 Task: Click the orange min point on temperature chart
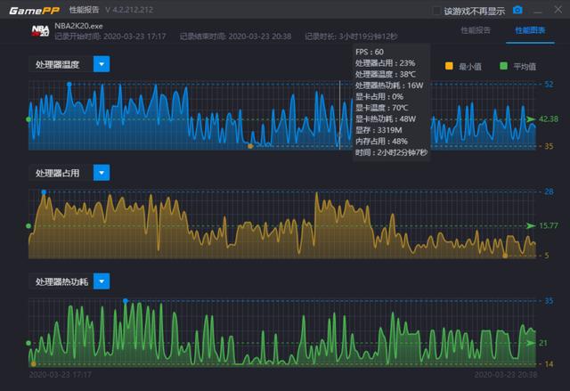(x=250, y=146)
